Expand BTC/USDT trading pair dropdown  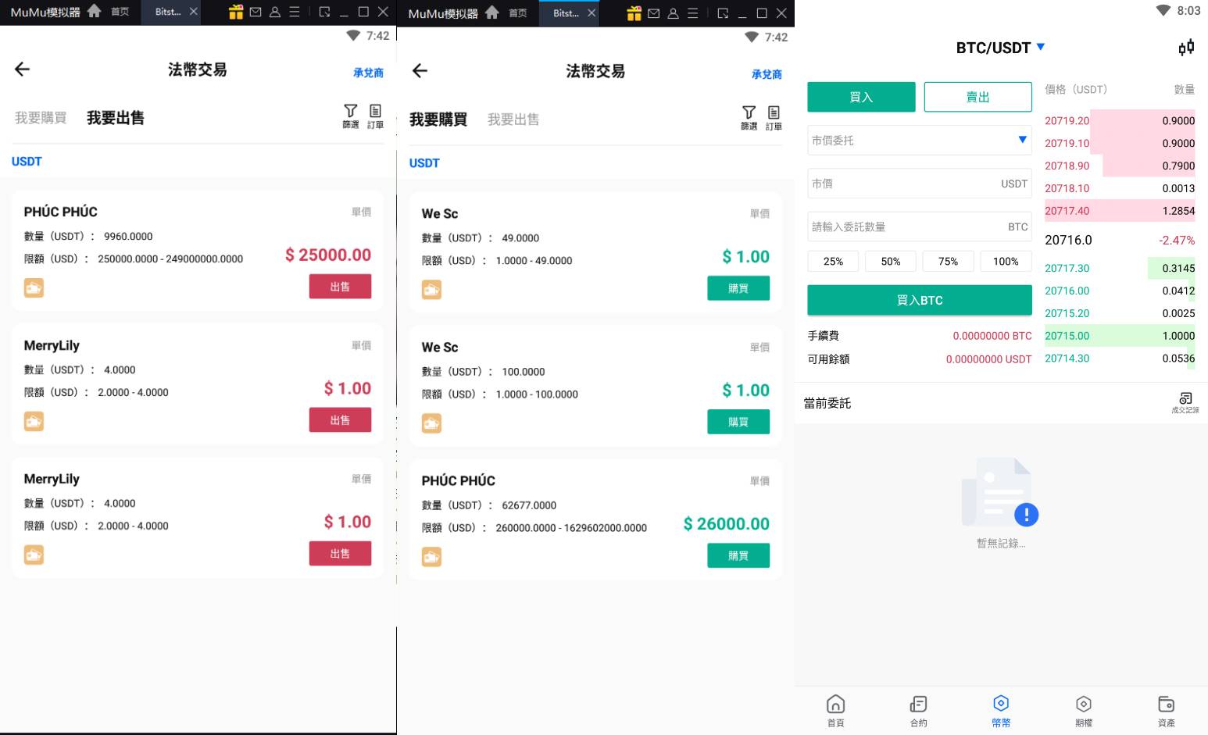[1040, 47]
